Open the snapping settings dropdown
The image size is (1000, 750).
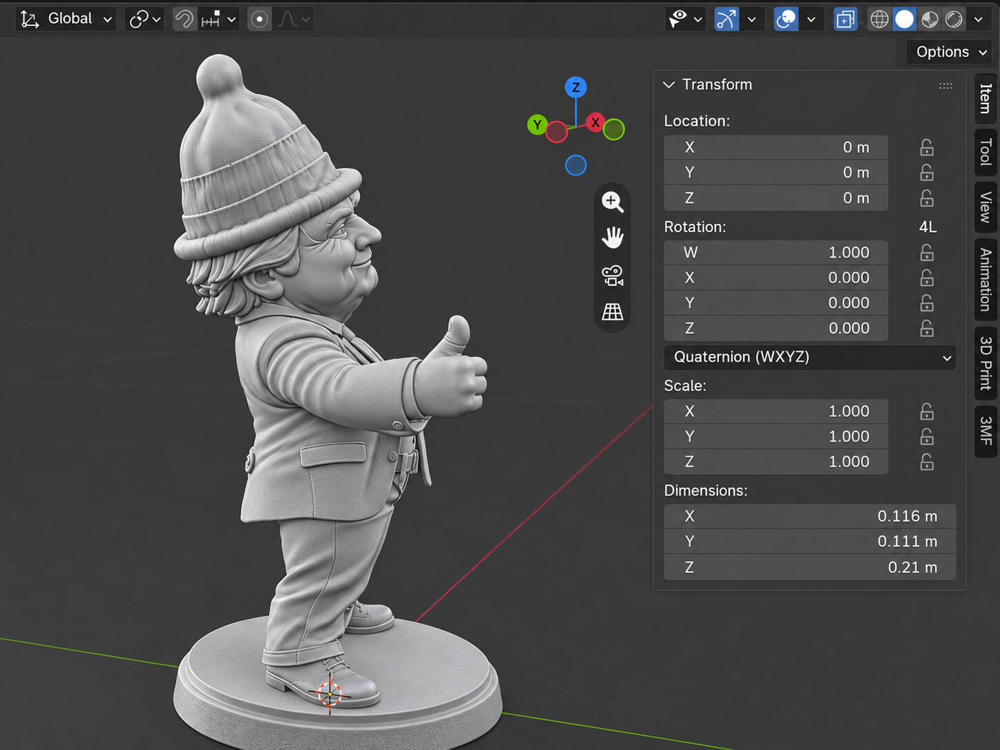coord(219,19)
